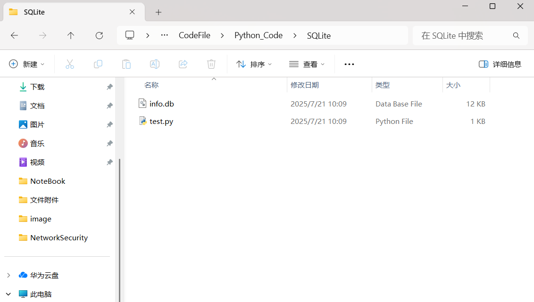Open the more options ellipsis menu
The width and height of the screenshot is (534, 302).
tap(349, 64)
